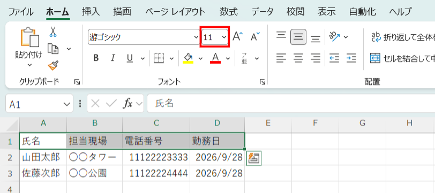Switch to the 表示 tab
Screen dimensions: 435x193
tap(327, 12)
